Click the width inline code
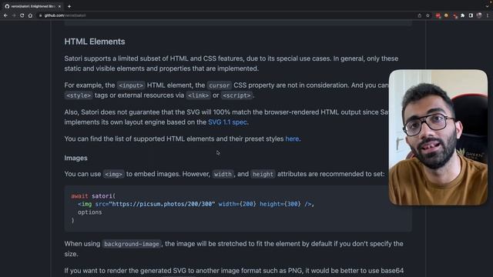 point(223,175)
